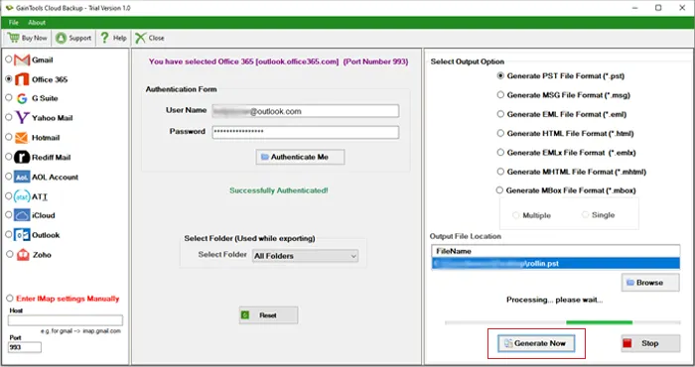Select the rollin.pst output file row
Image resolution: width=695 pixels, height=367 pixels.
pos(555,264)
